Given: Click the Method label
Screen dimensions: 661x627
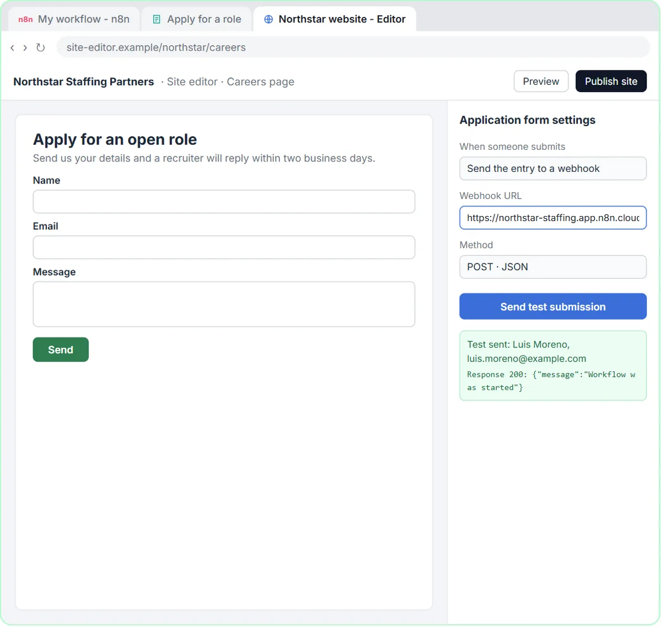Looking at the screenshot, I should coord(476,245).
